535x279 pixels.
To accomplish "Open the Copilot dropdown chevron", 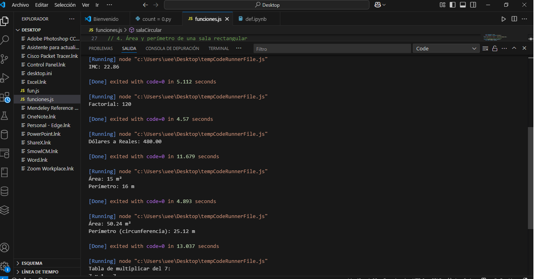I will 384,5.
